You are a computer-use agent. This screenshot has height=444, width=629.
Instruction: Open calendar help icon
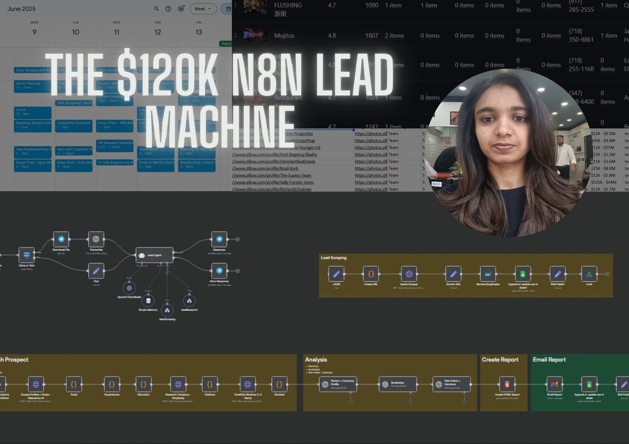click(x=168, y=9)
